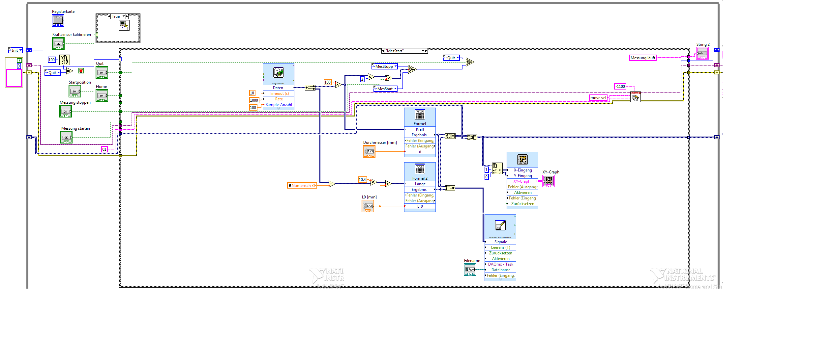Screen dimensions: 832x337
Task: Go to next case after "MesStart"
Action: [x=426, y=51]
